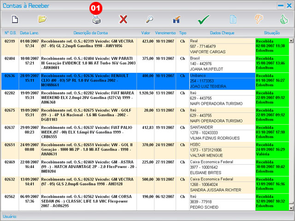The width and height of the screenshot is (295, 221).
Task: Click Recebida status by Valéria
Action: 272,150
